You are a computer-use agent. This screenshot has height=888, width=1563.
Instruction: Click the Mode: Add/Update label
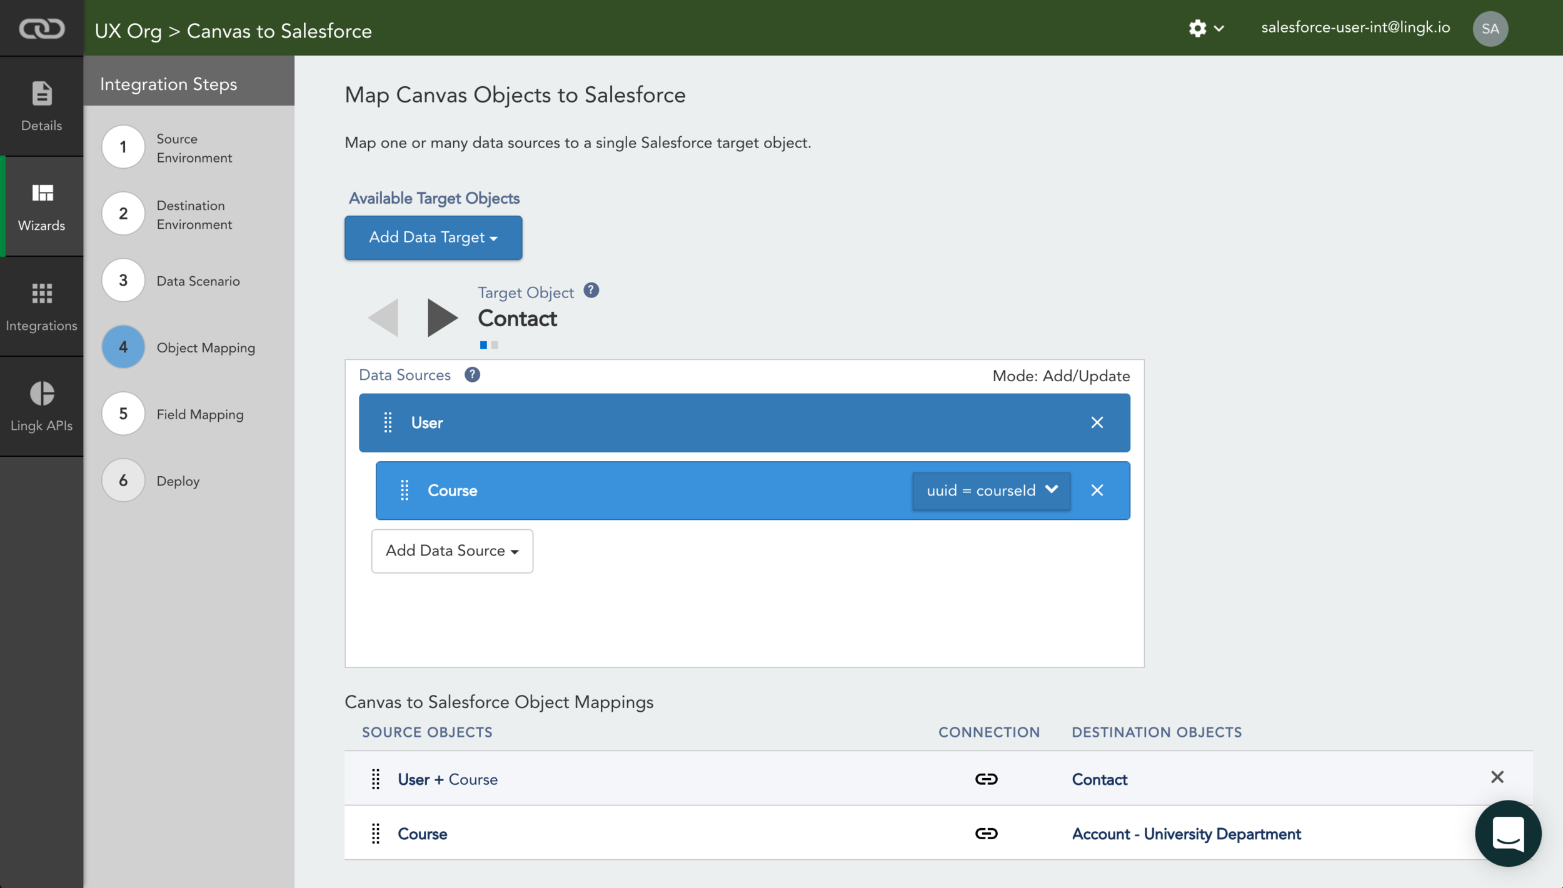(1061, 376)
